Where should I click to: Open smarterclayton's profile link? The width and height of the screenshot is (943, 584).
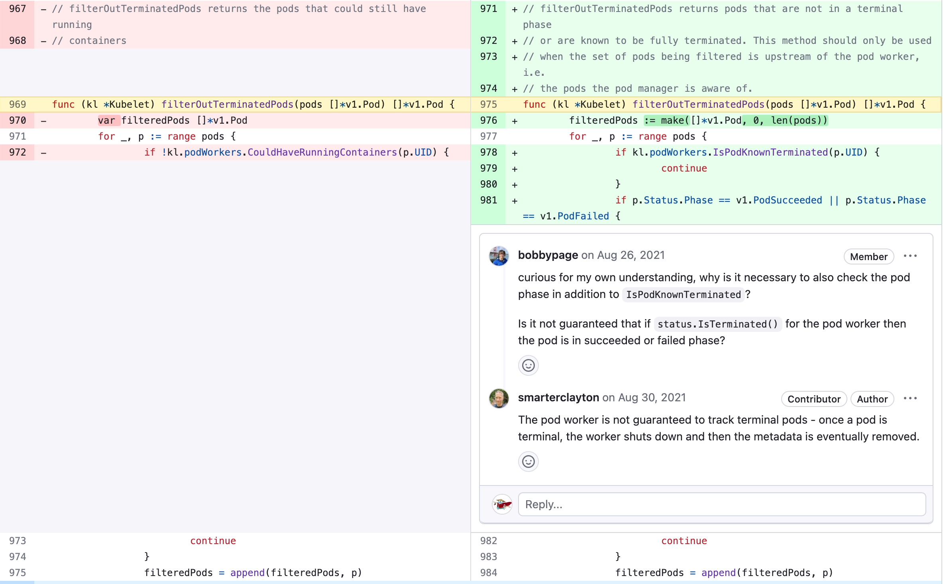558,397
